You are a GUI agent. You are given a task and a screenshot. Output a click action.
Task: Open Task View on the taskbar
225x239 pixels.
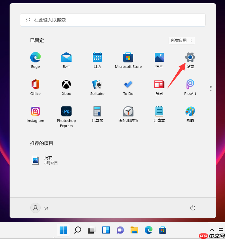coord(92,230)
